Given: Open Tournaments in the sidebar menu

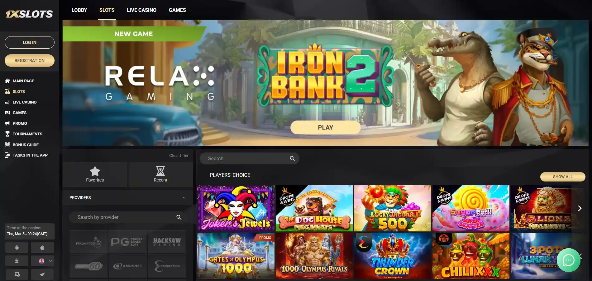Looking at the screenshot, I should click(x=27, y=134).
